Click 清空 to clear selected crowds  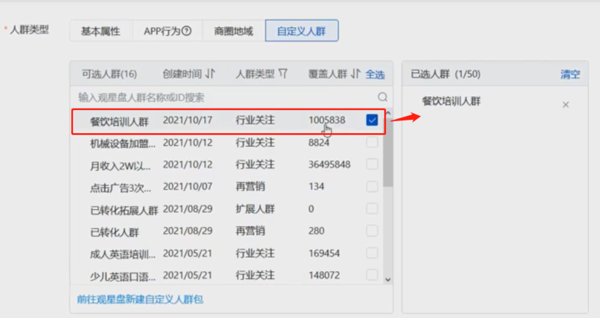(570, 75)
